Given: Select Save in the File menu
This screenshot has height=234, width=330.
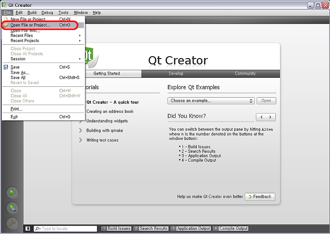Looking at the screenshot, I should 44,67.
